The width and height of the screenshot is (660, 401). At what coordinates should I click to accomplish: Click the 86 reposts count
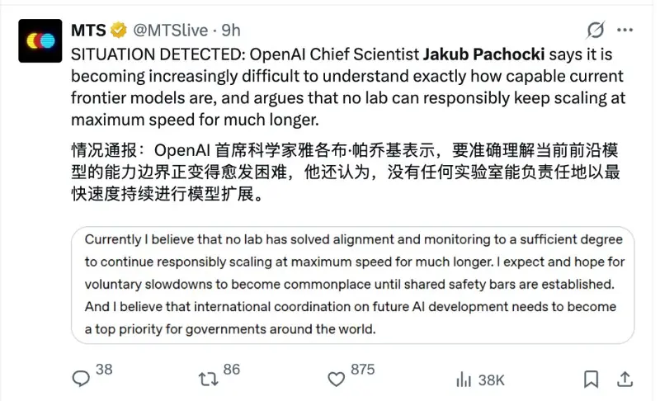tap(232, 370)
